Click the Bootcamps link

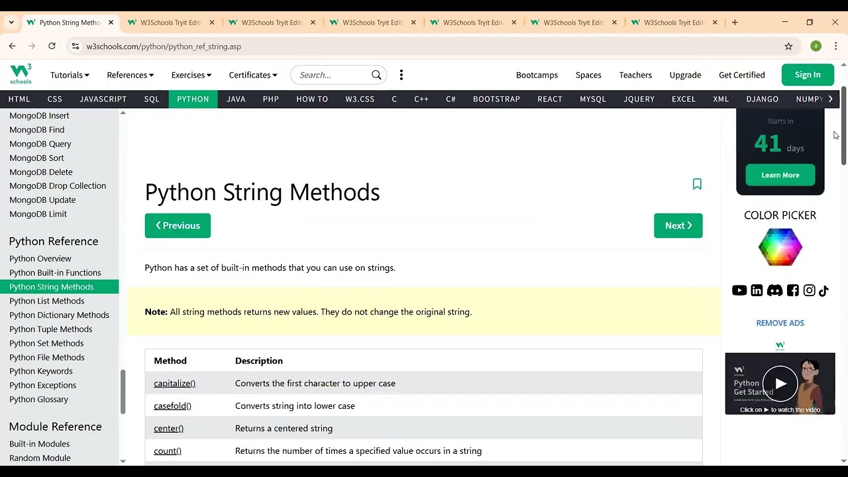[x=537, y=75]
